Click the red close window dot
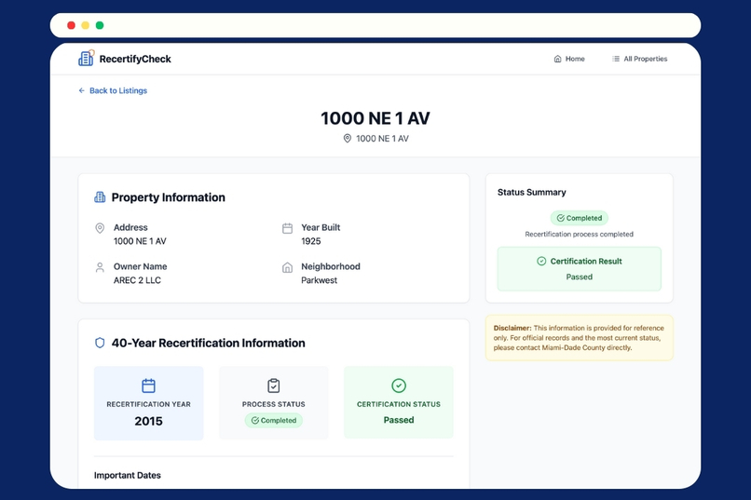The height and width of the screenshot is (500, 751). click(x=71, y=25)
